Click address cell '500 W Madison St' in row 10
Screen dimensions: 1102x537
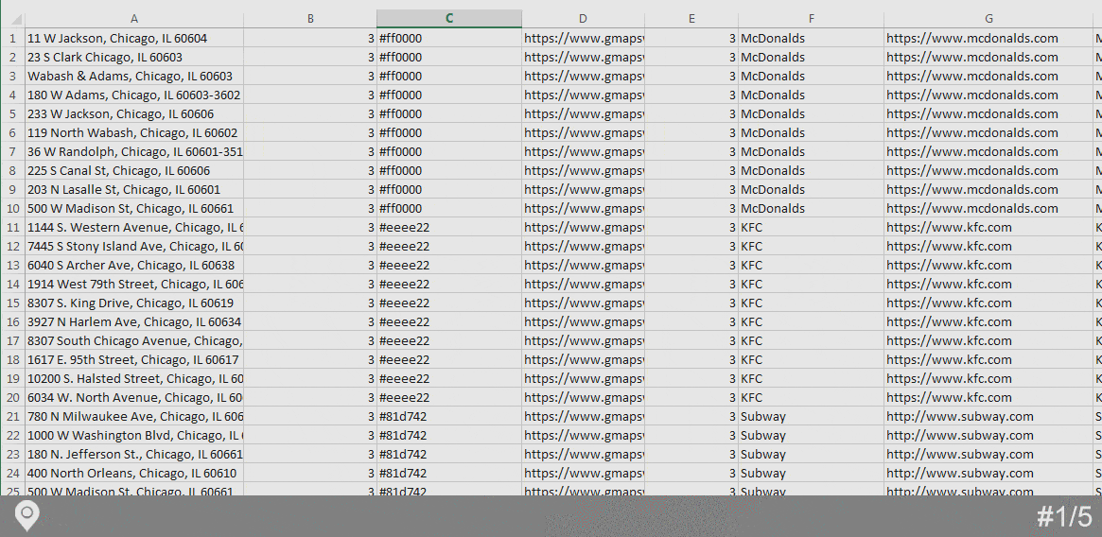pos(134,209)
